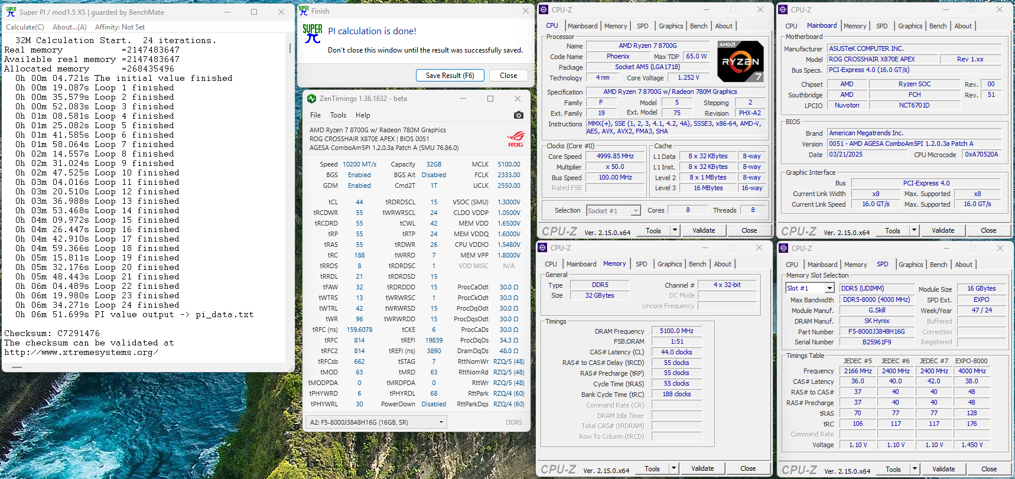Click Validate in CPU-Z Processor window

(704, 230)
